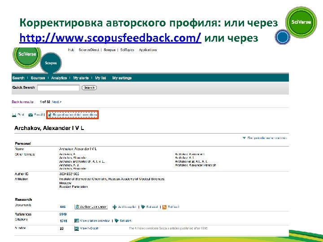Open the View h-Graph icon
The height and width of the screenshot is (242, 323).
click(77, 229)
